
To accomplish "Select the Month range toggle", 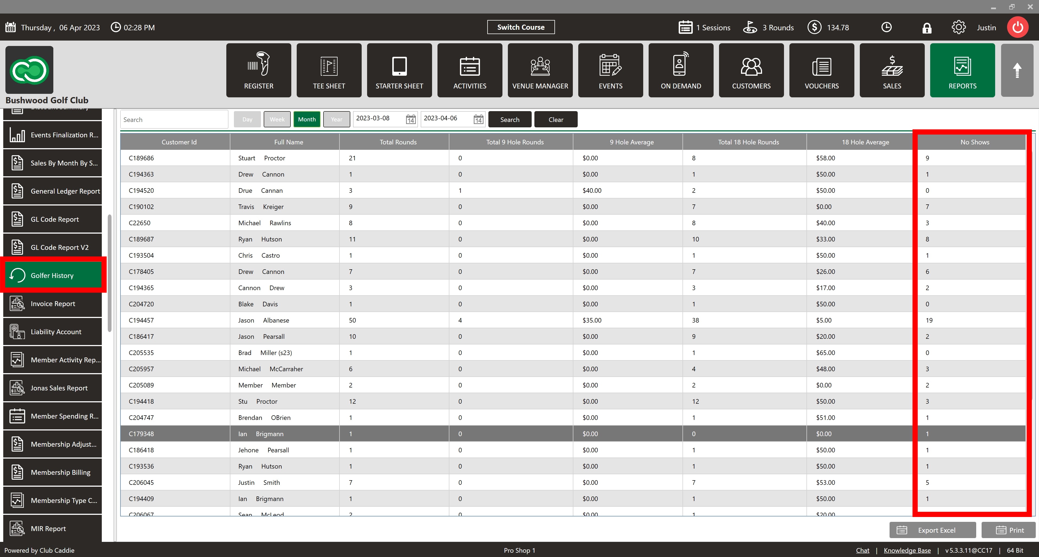I will pos(306,120).
